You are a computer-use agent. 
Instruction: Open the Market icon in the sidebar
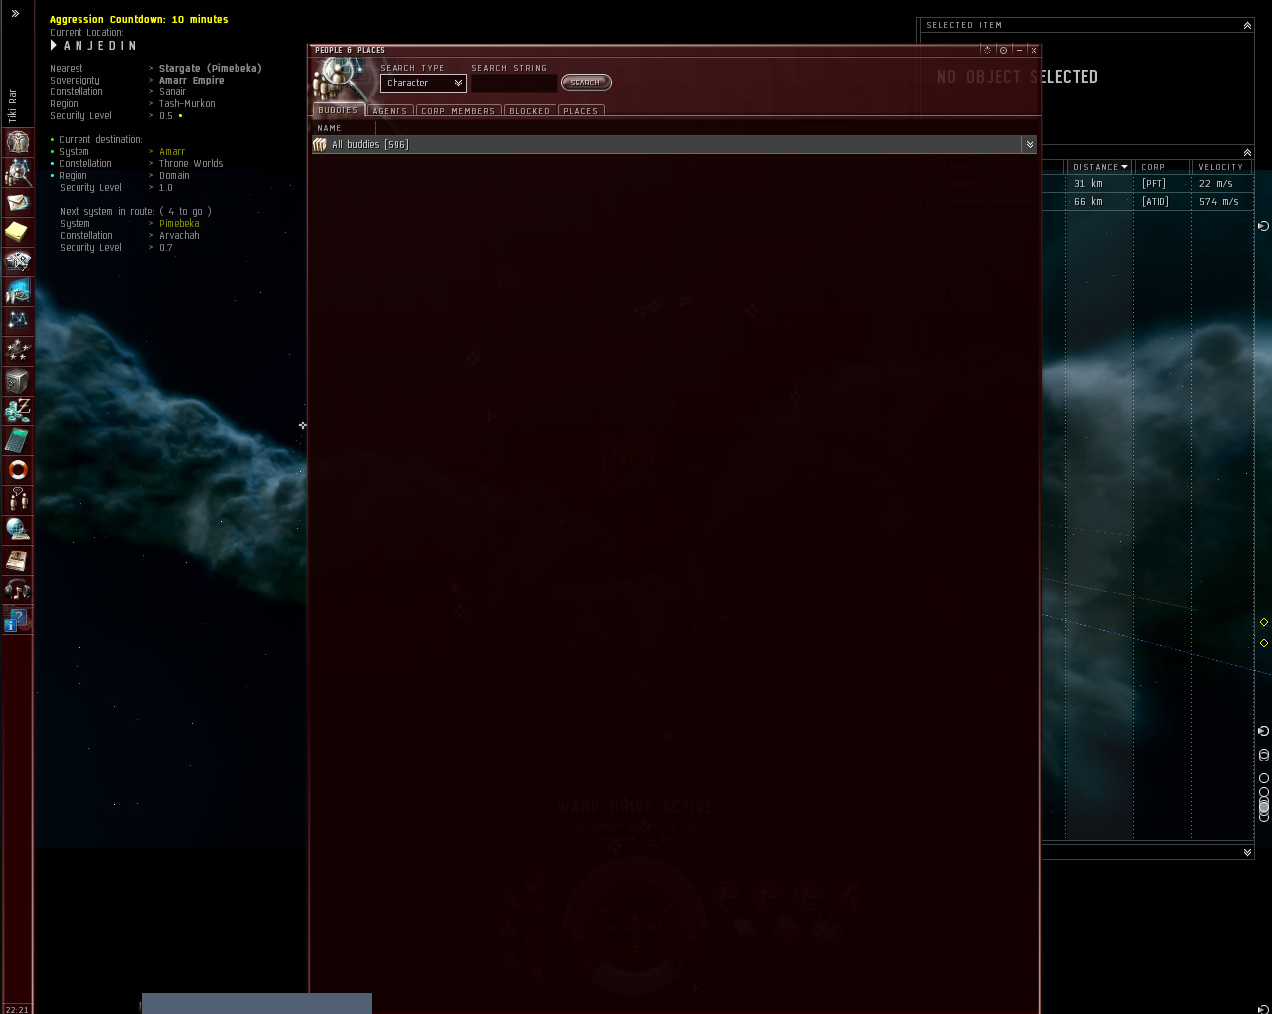[x=18, y=291]
